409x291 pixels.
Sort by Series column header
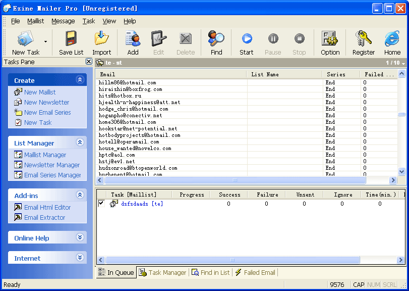[x=341, y=74]
